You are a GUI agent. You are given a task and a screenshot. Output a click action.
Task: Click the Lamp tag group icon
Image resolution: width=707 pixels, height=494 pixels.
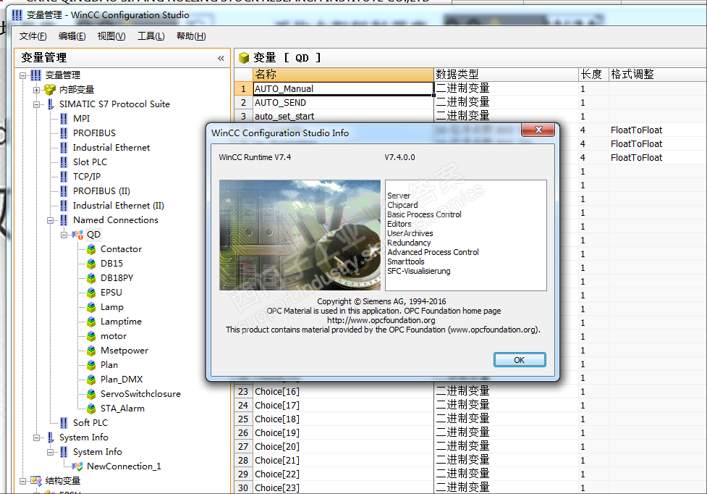pos(91,307)
